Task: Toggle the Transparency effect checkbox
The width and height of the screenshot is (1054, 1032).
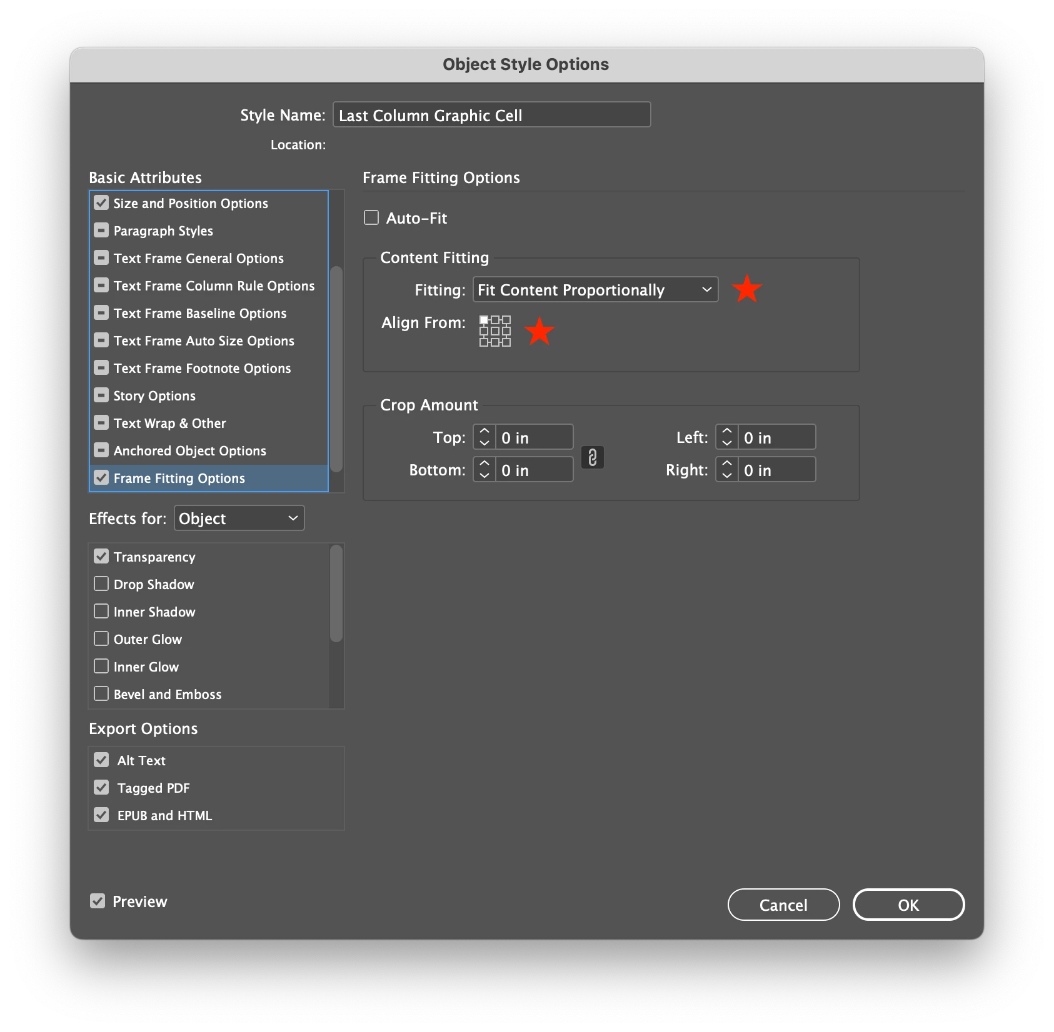Action: [101, 556]
